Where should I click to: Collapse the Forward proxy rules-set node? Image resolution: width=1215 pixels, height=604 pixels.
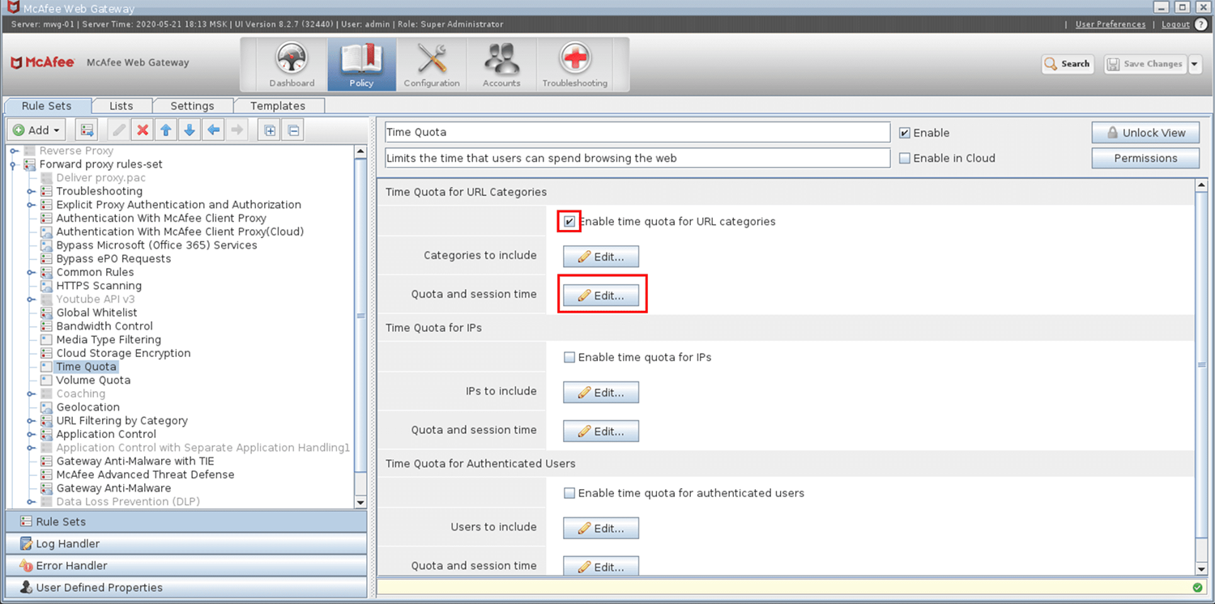tap(14, 164)
